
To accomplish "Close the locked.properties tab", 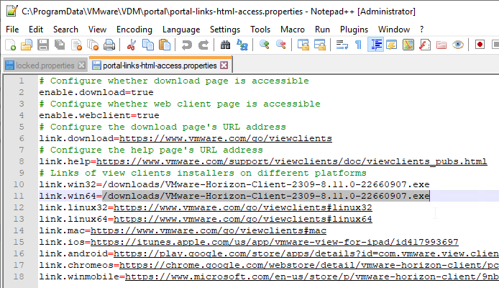I will (82, 66).
